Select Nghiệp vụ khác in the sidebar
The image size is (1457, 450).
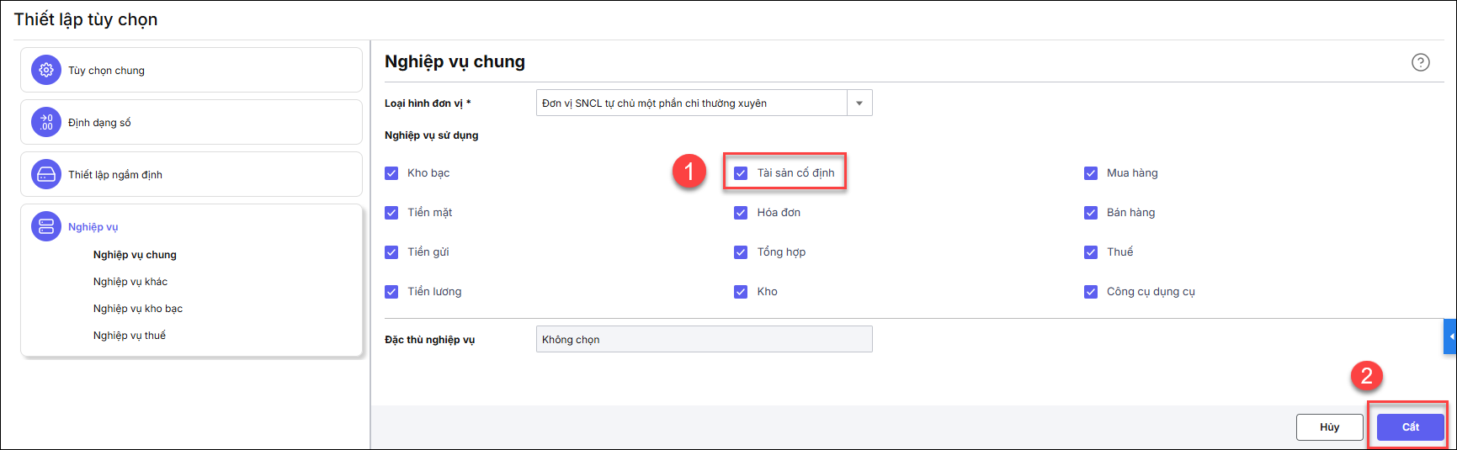click(130, 282)
